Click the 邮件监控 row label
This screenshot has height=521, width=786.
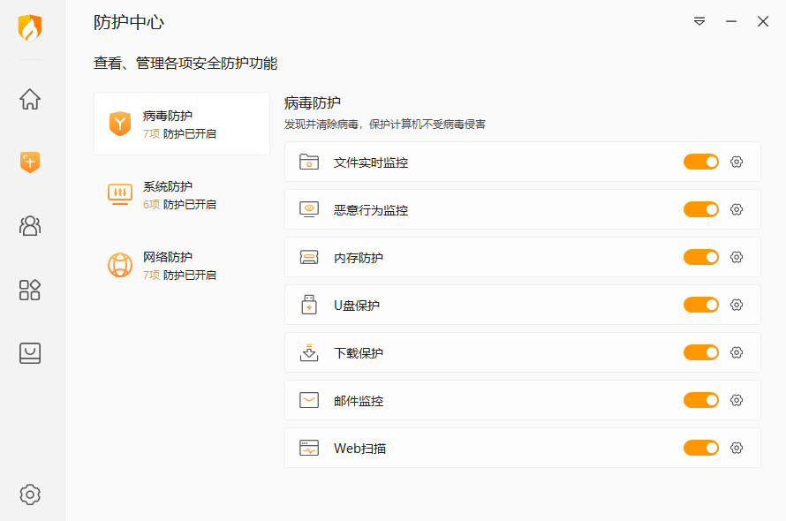(359, 401)
